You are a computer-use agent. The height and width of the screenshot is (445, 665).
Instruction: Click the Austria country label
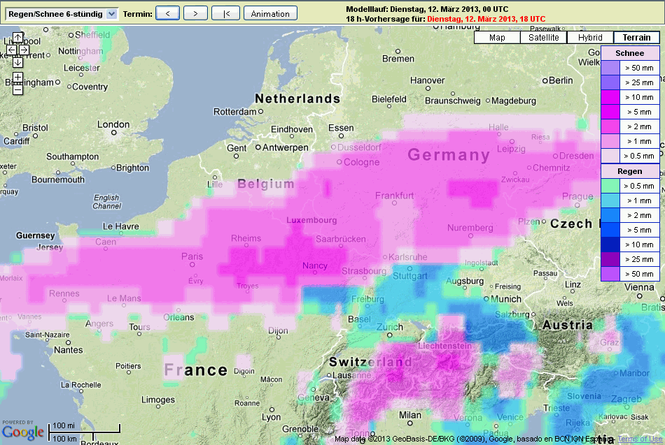tap(568, 325)
